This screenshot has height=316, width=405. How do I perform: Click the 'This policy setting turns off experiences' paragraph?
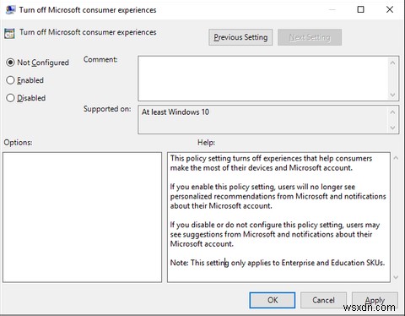(x=271, y=163)
